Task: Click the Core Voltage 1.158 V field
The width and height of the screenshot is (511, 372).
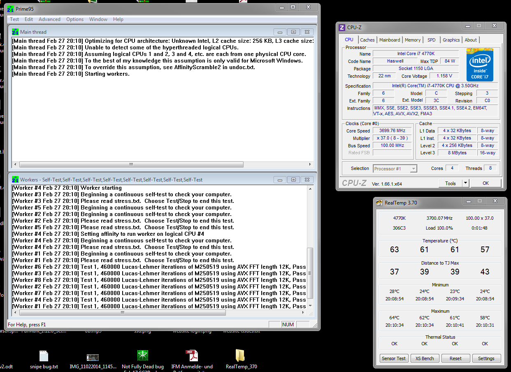Action: [444, 76]
